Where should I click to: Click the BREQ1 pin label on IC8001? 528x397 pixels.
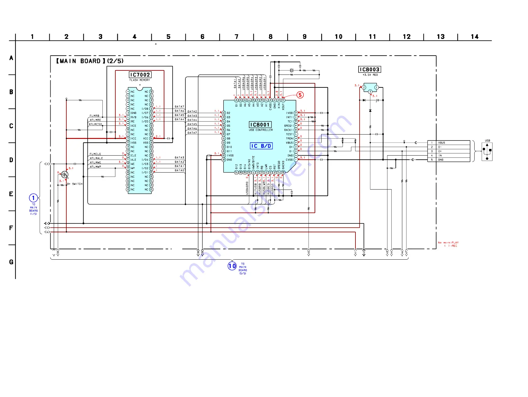(x=288, y=126)
